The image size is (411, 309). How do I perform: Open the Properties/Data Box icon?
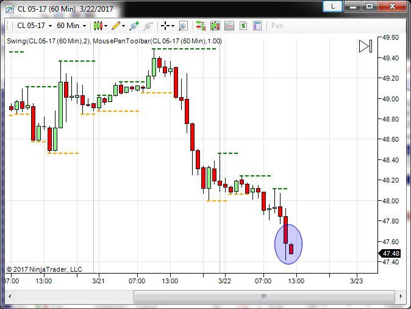[257, 26]
